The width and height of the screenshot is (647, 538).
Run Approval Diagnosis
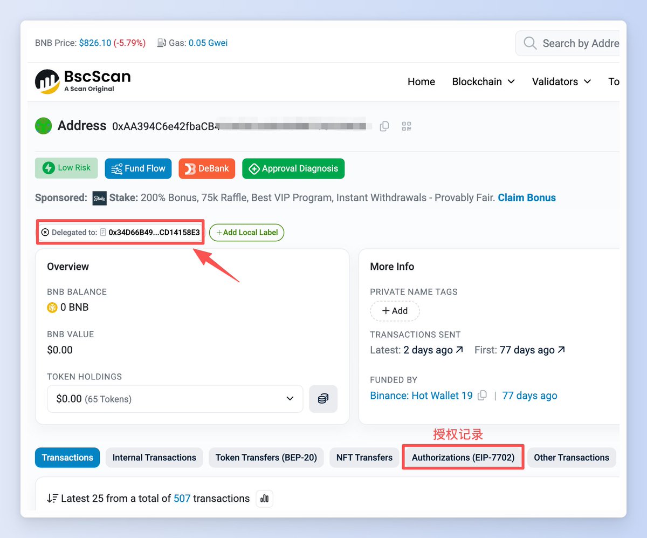[293, 168]
